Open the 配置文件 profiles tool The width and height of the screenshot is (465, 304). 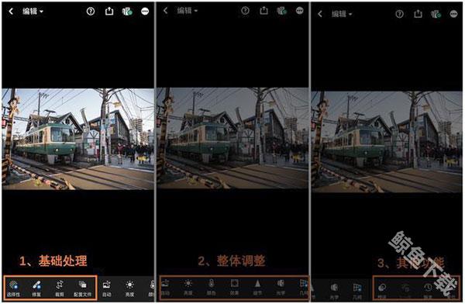[83, 288]
